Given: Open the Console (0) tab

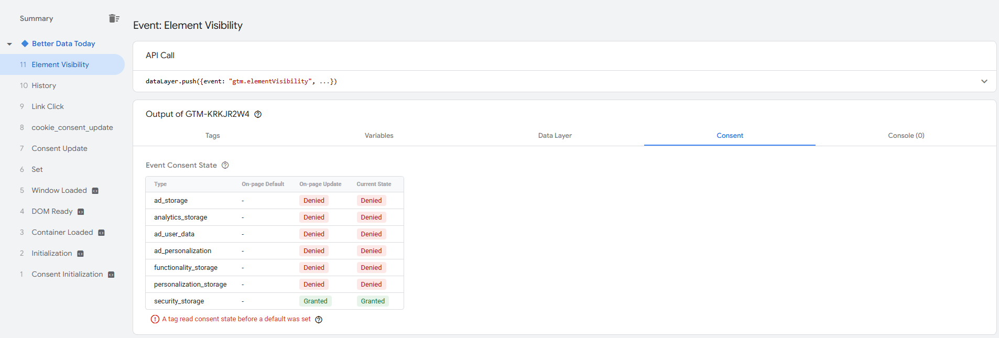Looking at the screenshot, I should [x=906, y=135].
